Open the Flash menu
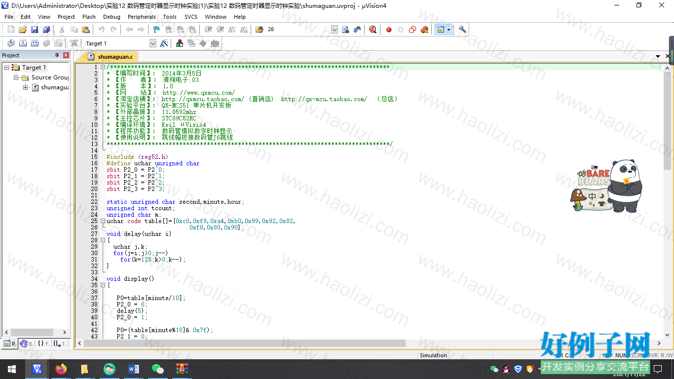The width and height of the screenshot is (674, 379). [89, 17]
